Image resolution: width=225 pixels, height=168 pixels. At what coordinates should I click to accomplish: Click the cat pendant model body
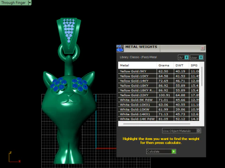point(69,118)
